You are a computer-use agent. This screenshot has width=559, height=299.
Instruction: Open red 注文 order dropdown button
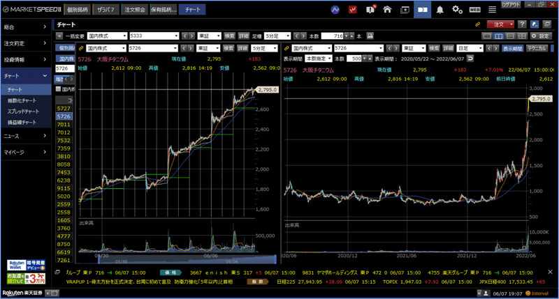[x=501, y=24]
